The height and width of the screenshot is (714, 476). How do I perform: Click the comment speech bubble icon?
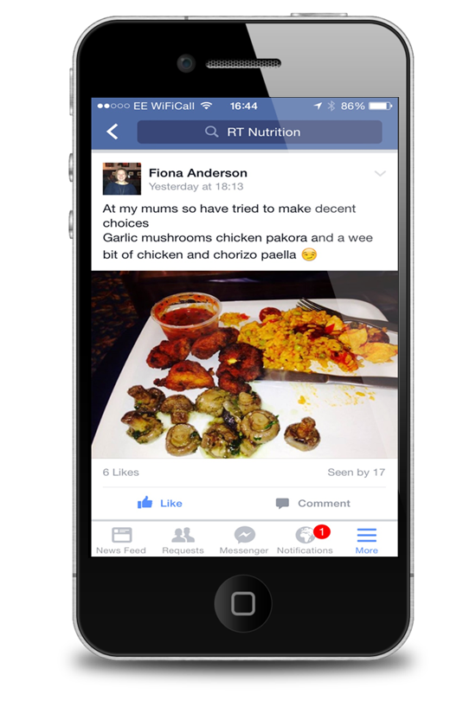coord(282,503)
